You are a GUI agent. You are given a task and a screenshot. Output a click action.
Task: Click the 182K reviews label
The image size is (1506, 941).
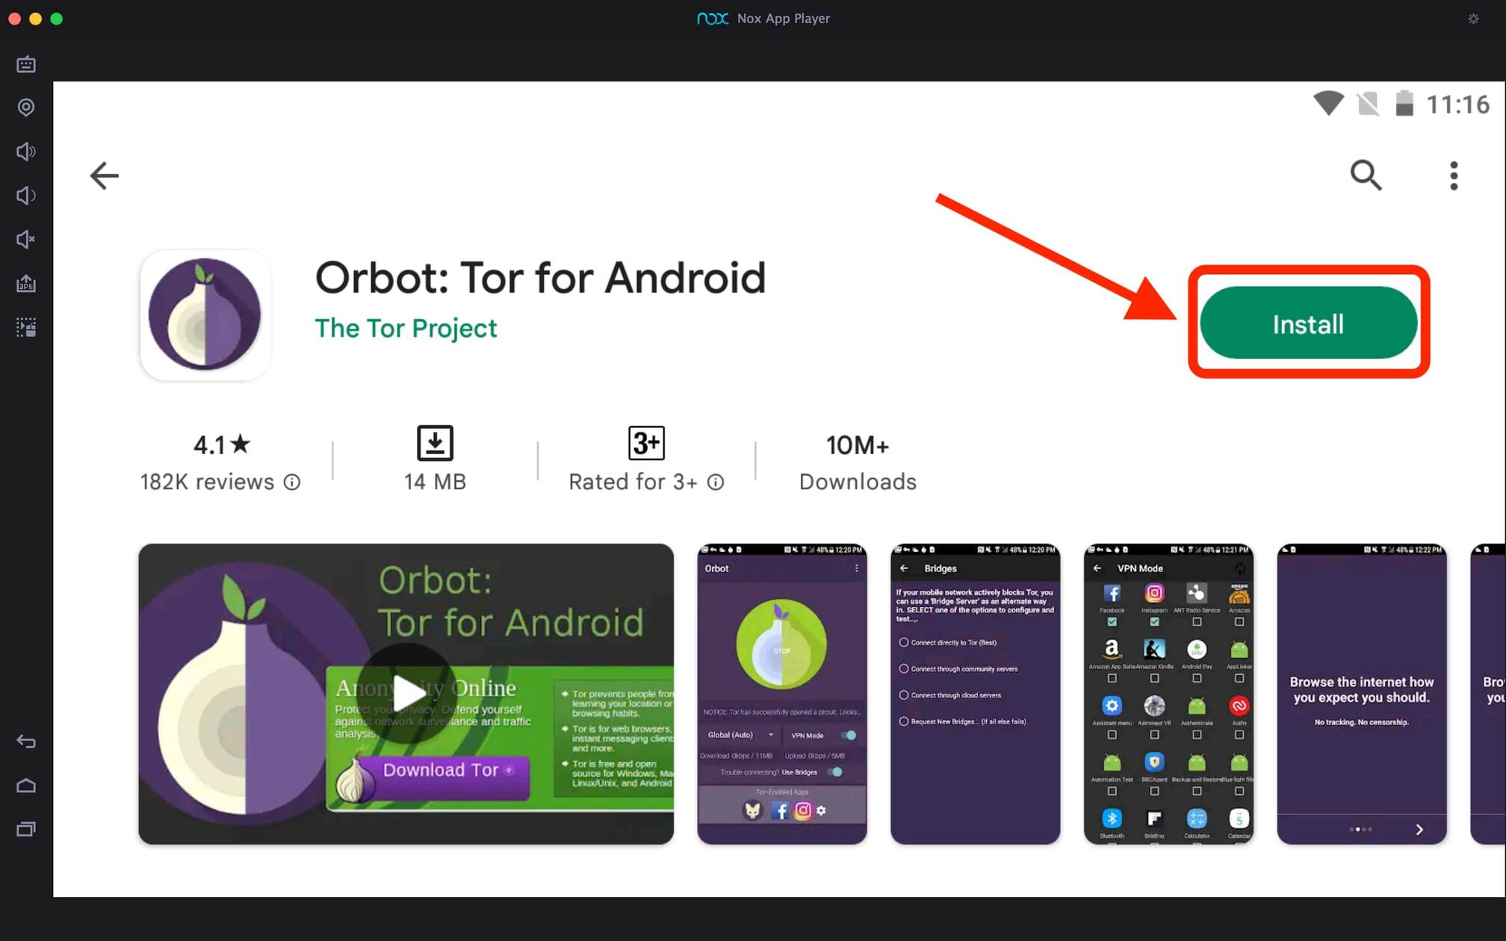(207, 482)
